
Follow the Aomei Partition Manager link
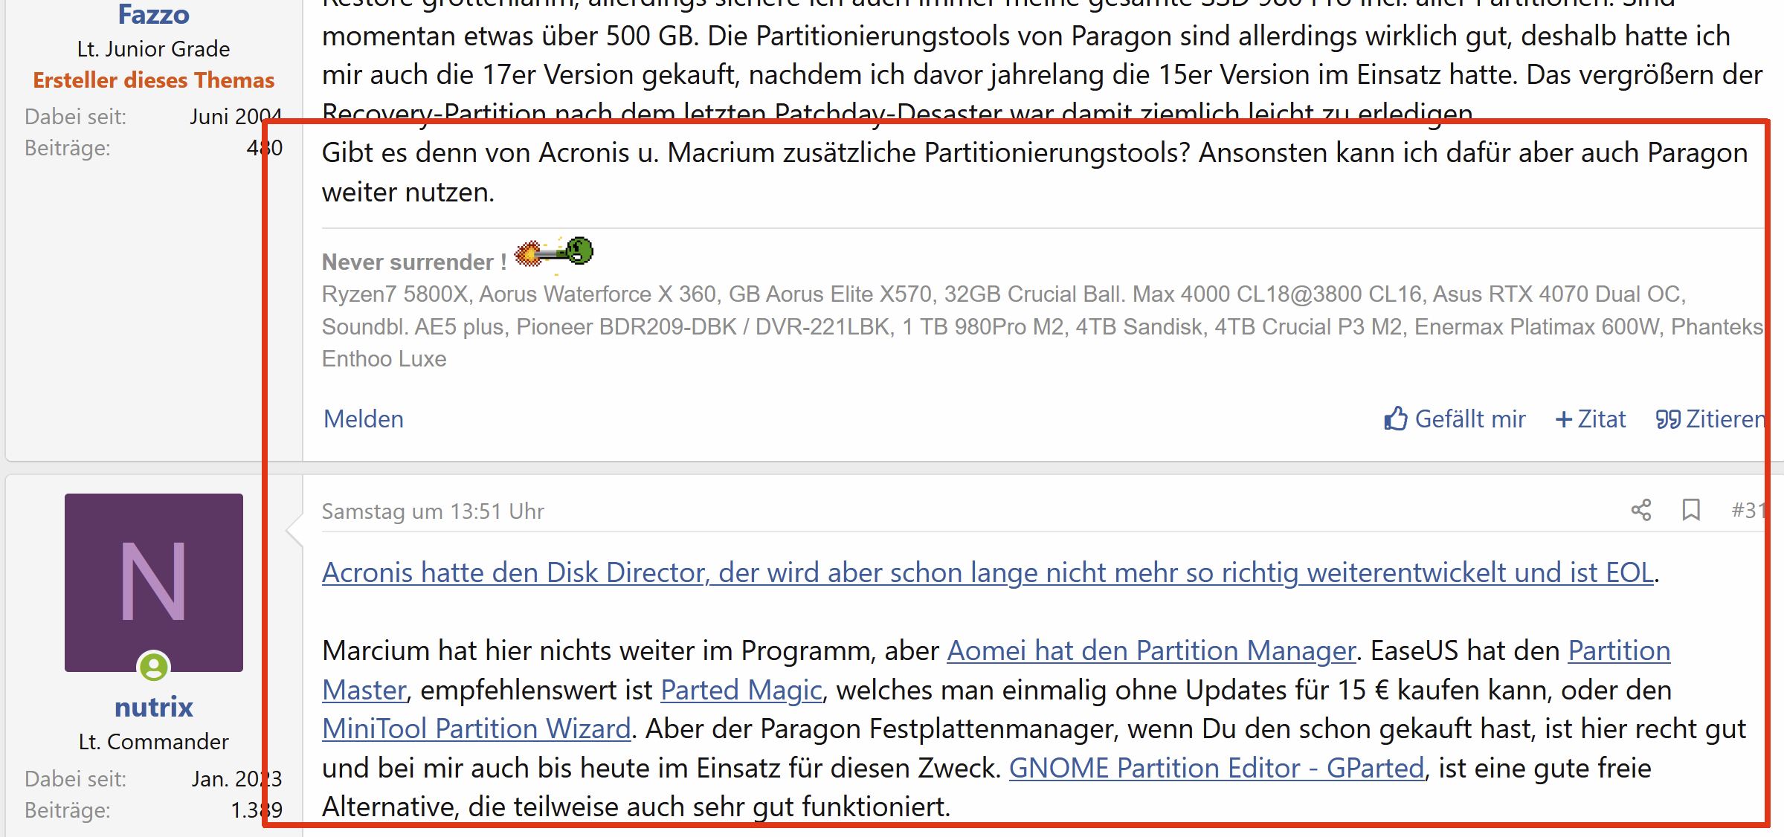[x=1151, y=650]
